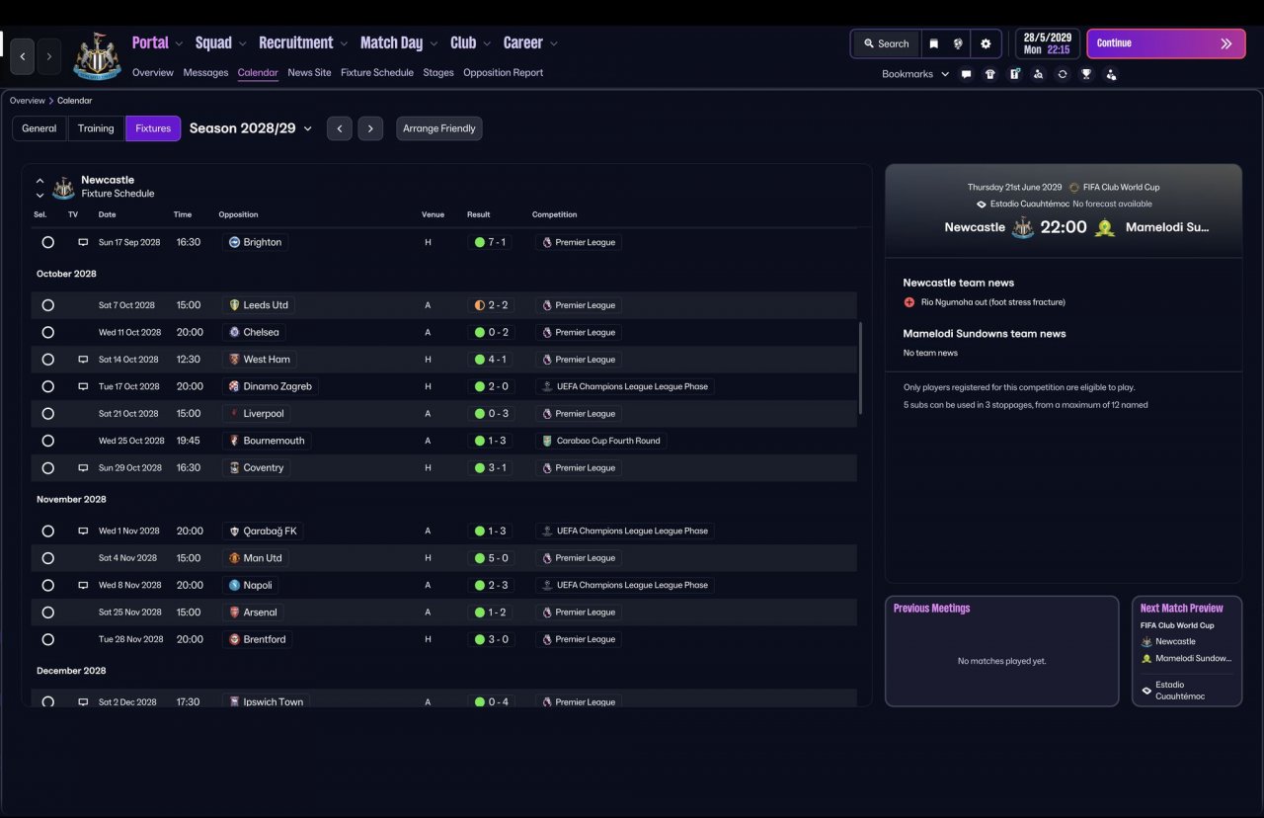
Task: Open the Brighton opposition link
Action: (x=256, y=242)
